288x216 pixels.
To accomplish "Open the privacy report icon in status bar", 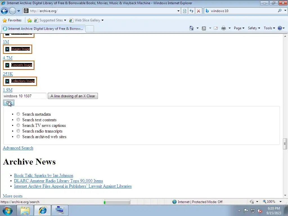I will [252, 202].
